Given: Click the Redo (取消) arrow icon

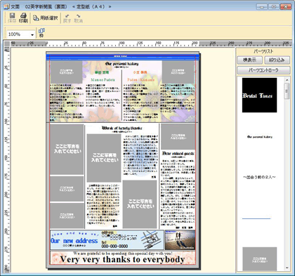Looking at the screenshot, I should (x=79, y=18).
